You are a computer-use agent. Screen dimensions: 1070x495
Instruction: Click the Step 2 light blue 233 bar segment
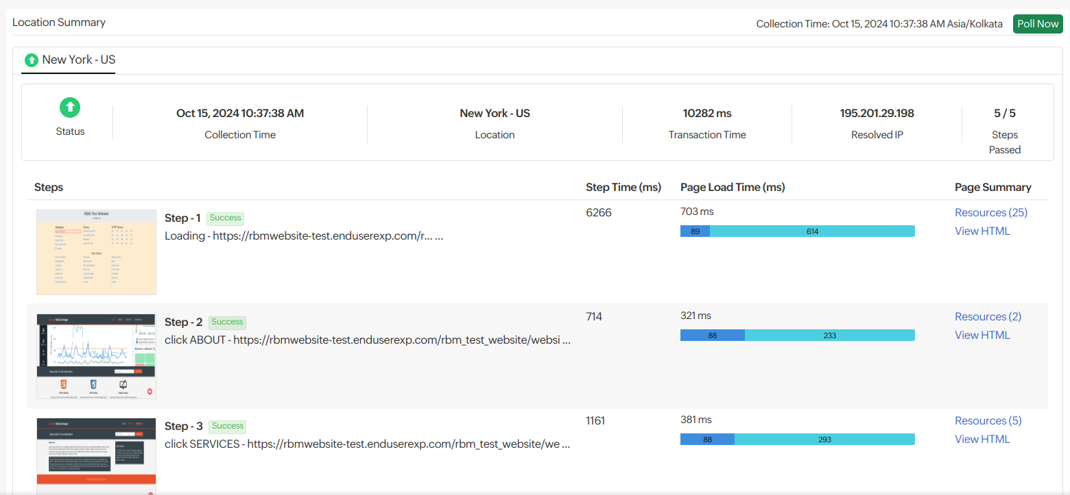(829, 335)
